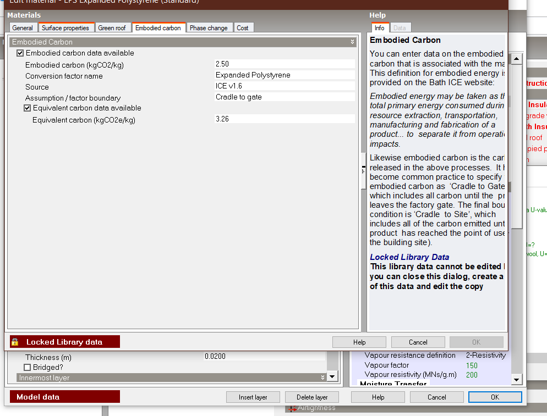
Task: Uncheck Embodied carbon data available
Action: 20,53
